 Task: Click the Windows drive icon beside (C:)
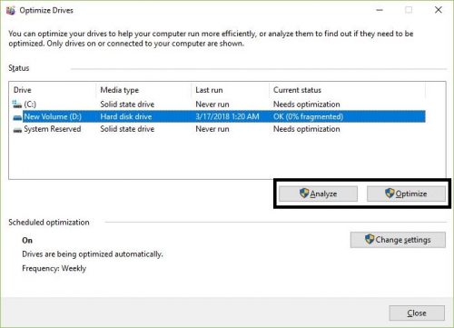[17, 104]
